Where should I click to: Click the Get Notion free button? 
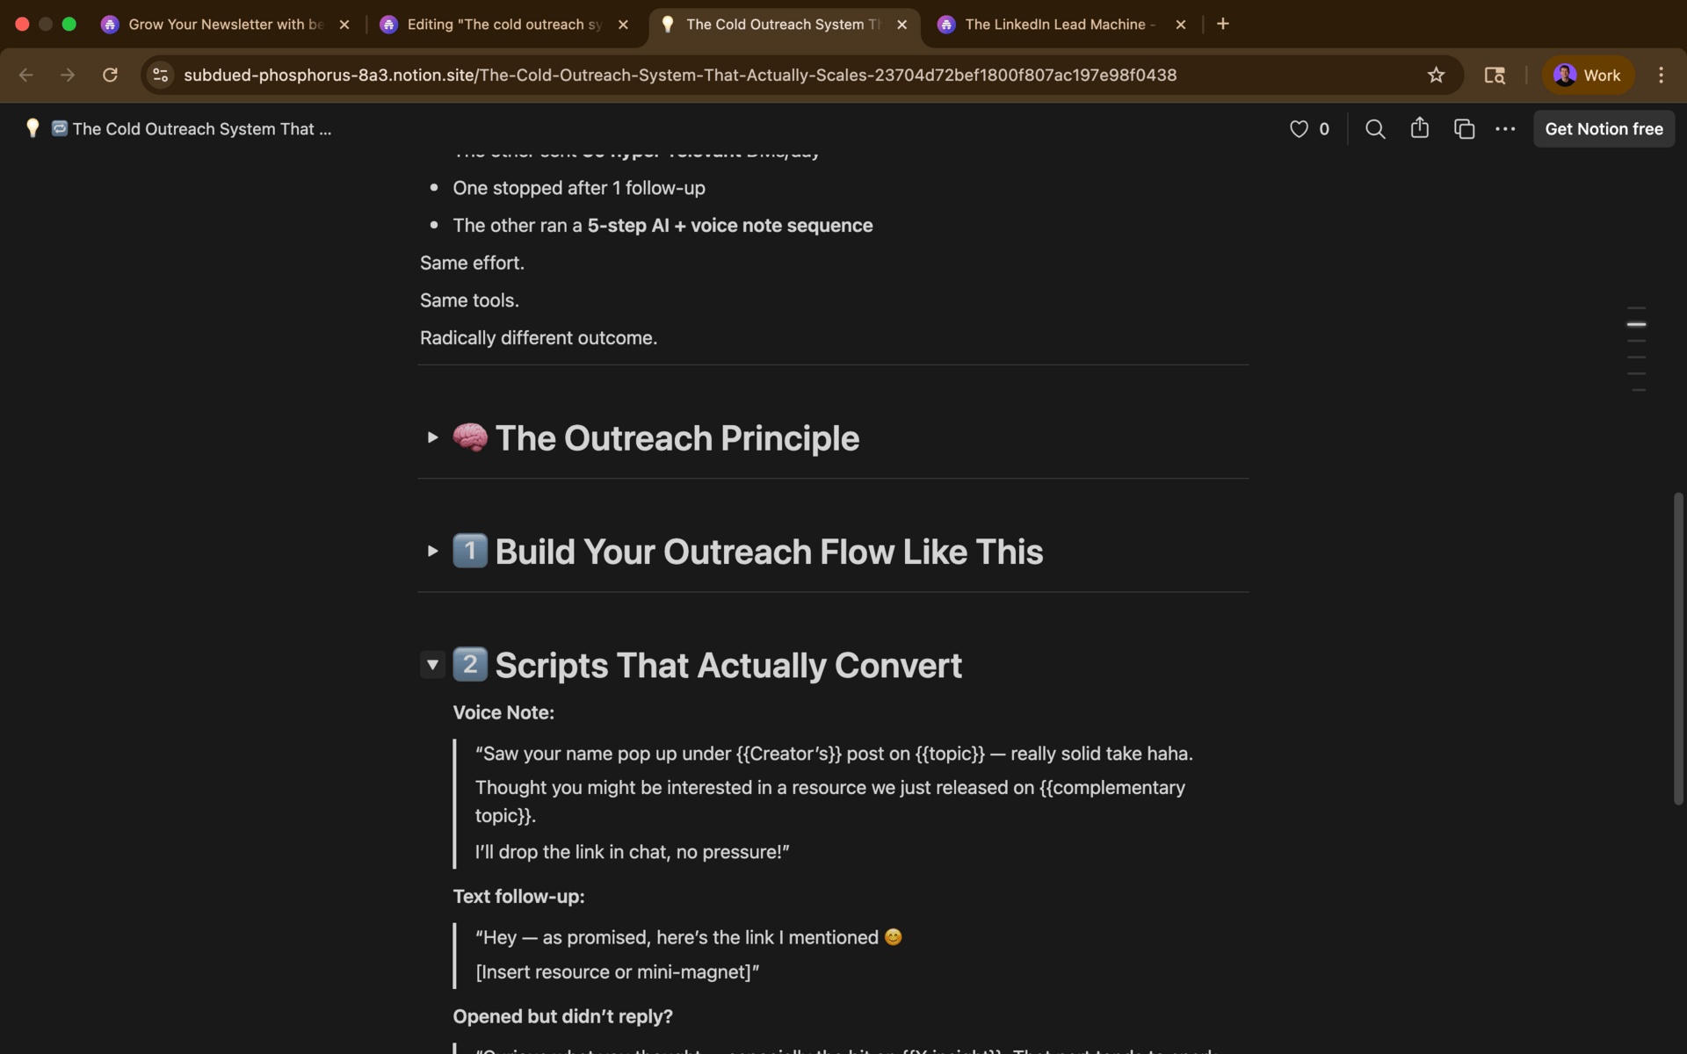[1604, 129]
